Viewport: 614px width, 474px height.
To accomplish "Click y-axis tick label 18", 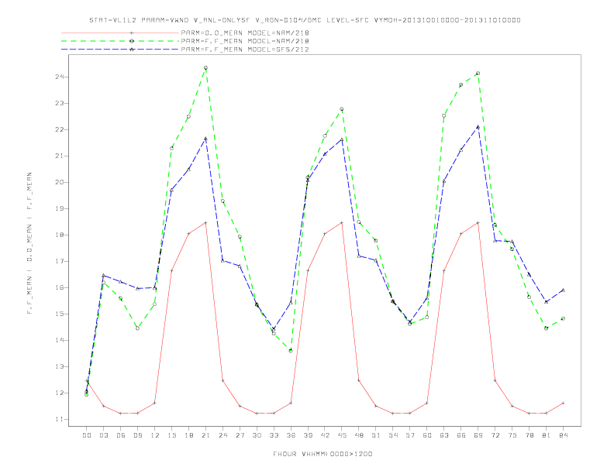I will click(59, 235).
